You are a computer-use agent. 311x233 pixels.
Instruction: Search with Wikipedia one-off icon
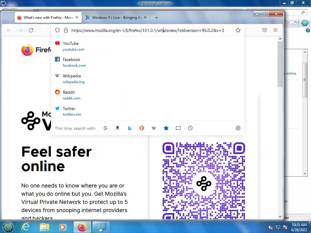(154, 128)
